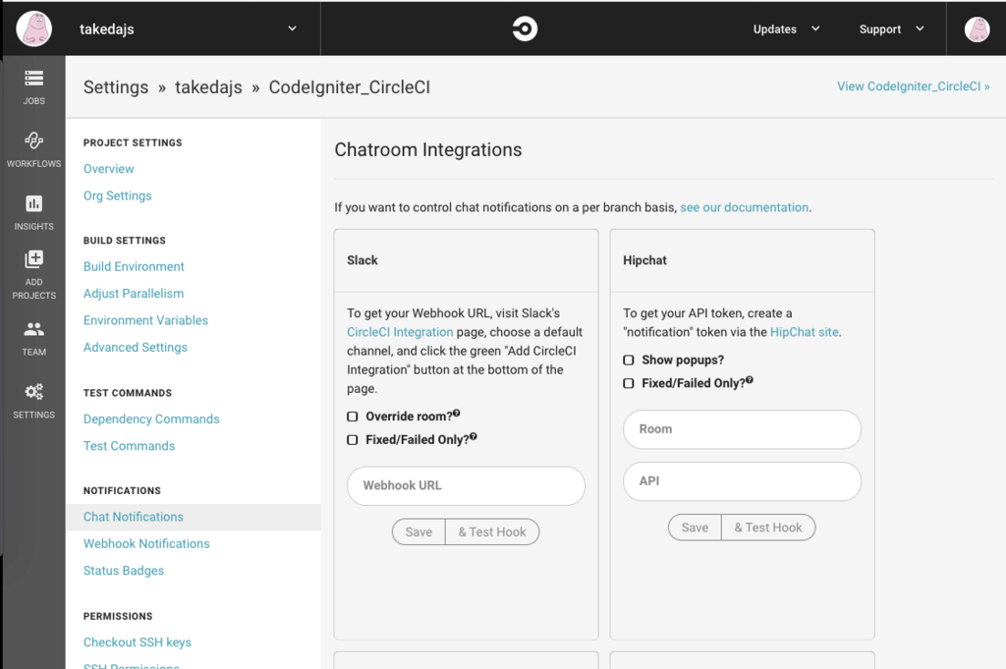Open the Team people icon
This screenshot has height=669, width=1006.
coord(34,329)
